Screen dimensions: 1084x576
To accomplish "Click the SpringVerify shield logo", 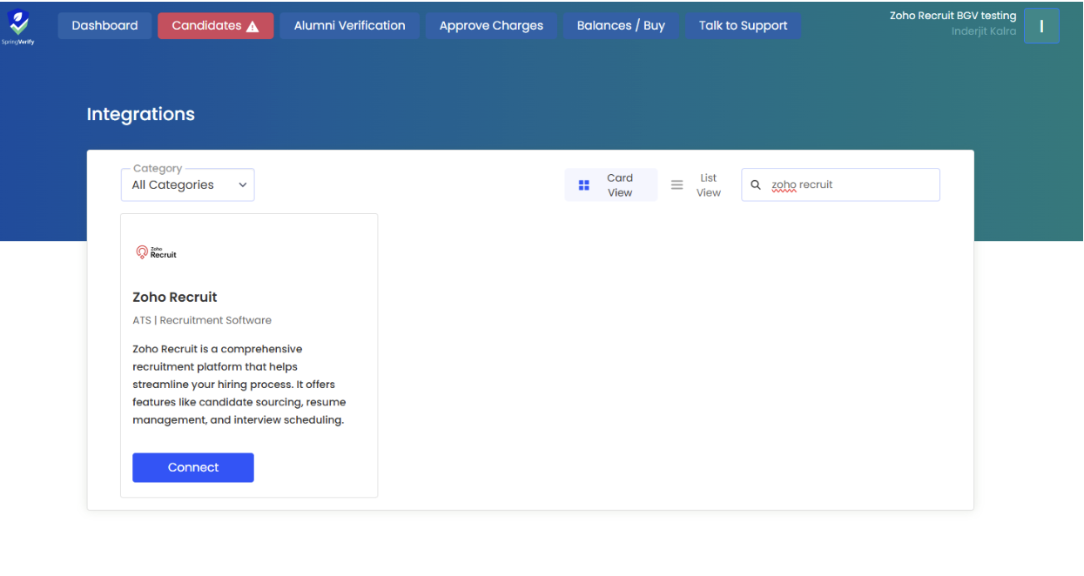I will click(x=19, y=25).
